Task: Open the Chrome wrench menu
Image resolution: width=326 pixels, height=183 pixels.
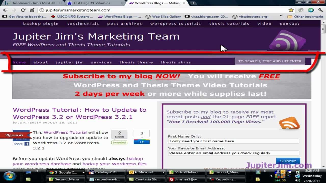Action: pyautogui.click(x=321, y=10)
